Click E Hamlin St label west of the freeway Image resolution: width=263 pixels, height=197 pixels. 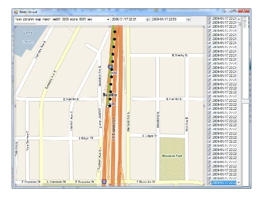pos(71,99)
